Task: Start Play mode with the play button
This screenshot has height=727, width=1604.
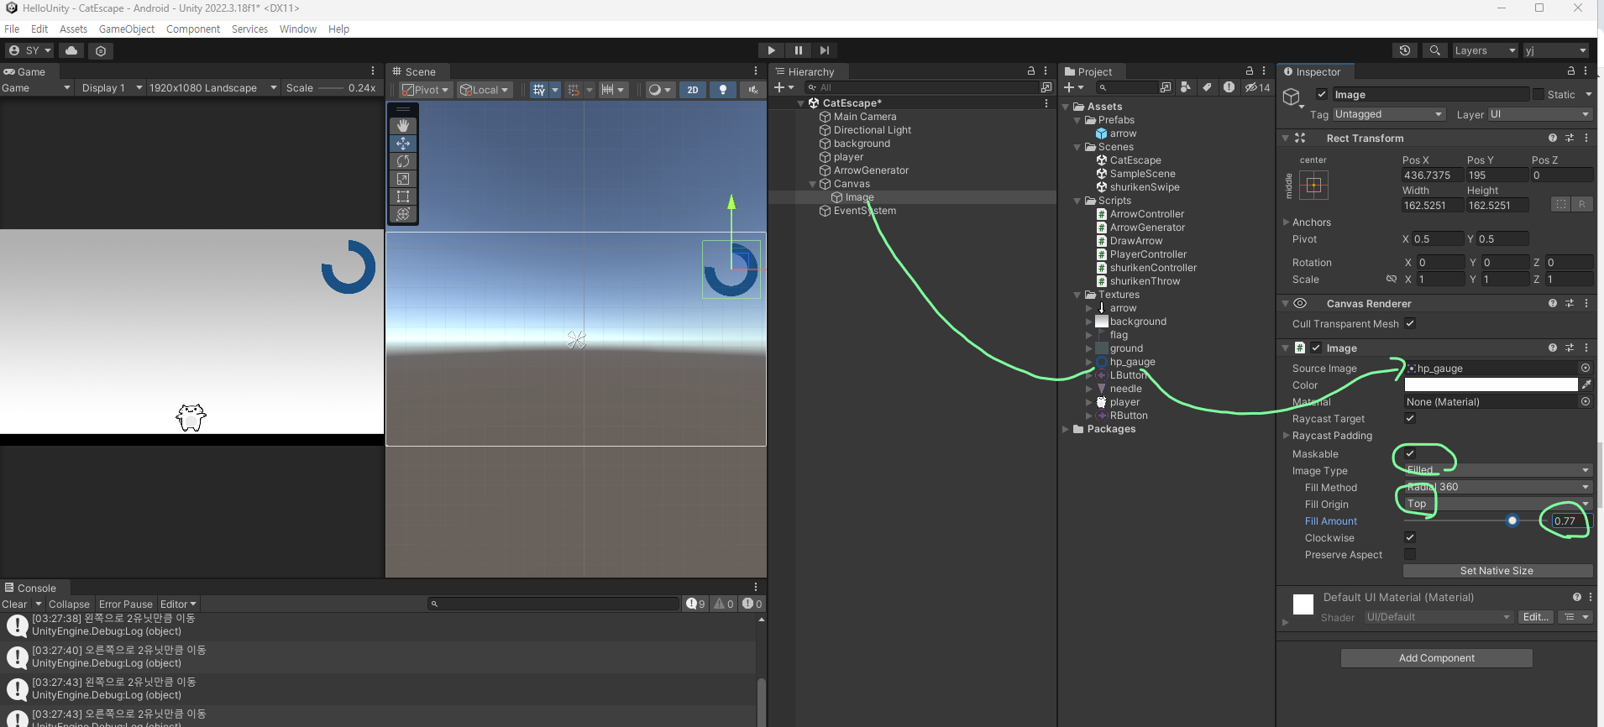Action: [771, 50]
